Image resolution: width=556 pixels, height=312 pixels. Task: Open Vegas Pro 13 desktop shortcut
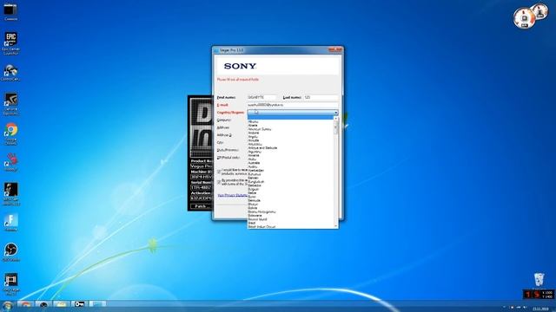coord(10,284)
